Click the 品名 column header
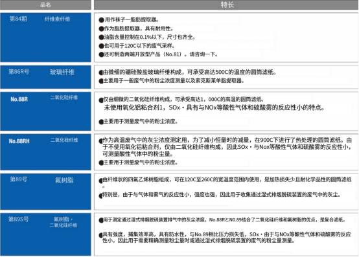The height and width of the screenshot is (257, 359). coord(45,5)
